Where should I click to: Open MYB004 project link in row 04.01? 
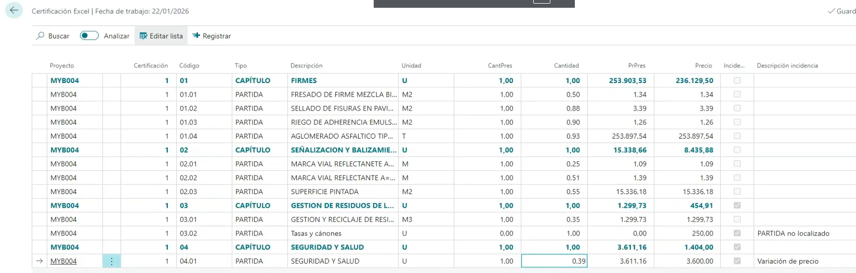(x=63, y=261)
